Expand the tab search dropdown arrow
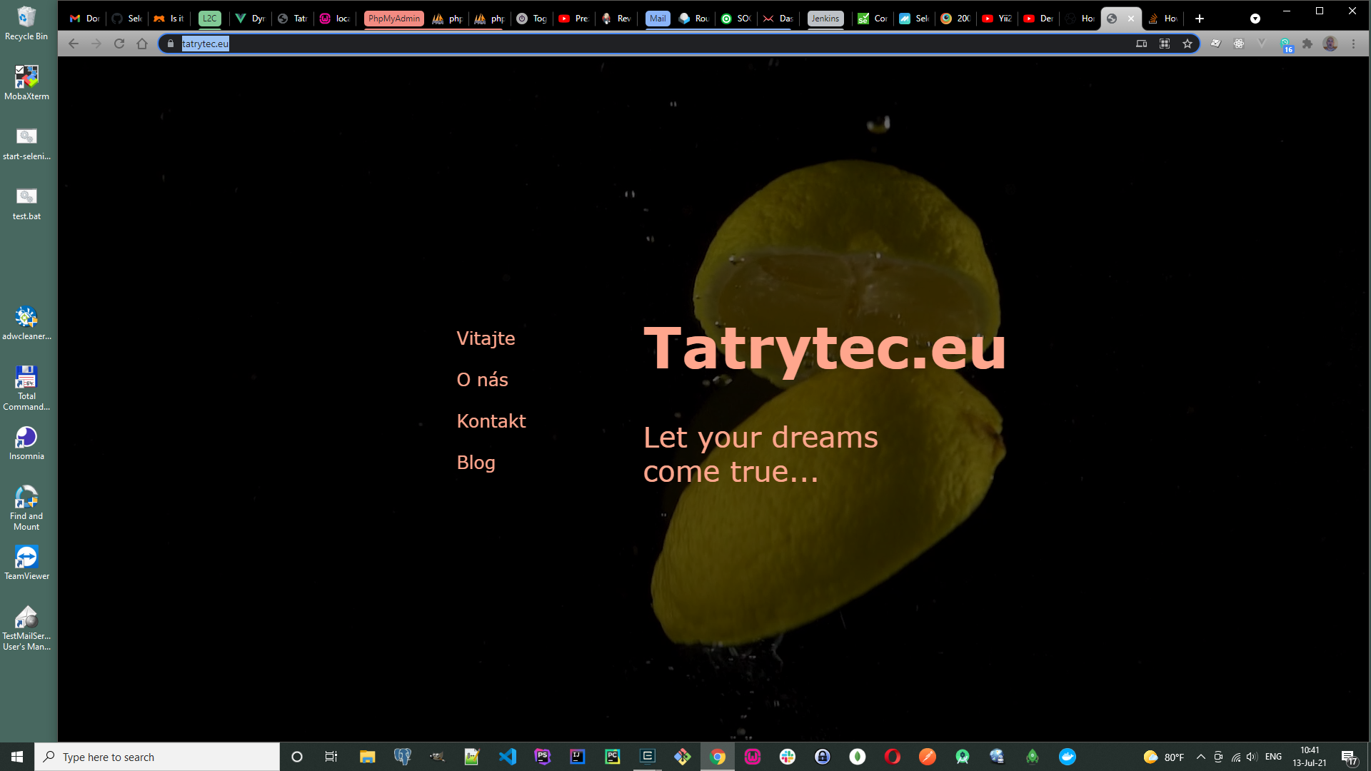The width and height of the screenshot is (1371, 771). (x=1255, y=19)
